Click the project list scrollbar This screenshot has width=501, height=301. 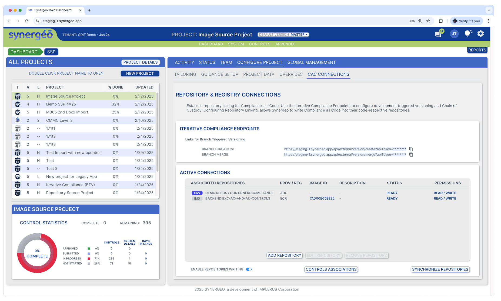tap(157, 132)
